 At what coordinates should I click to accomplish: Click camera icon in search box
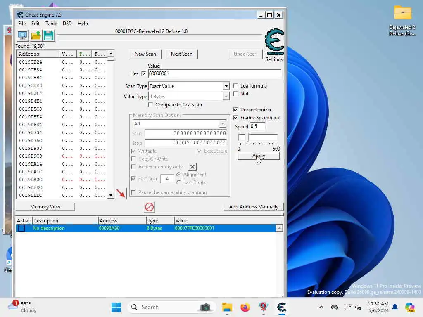click(x=205, y=307)
